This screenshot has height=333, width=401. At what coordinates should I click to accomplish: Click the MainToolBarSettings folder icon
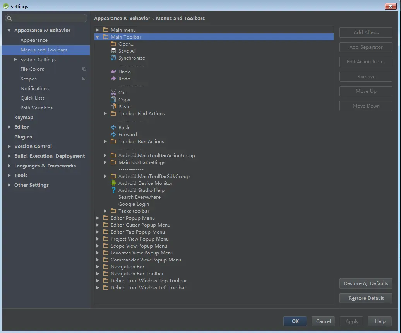click(x=113, y=162)
